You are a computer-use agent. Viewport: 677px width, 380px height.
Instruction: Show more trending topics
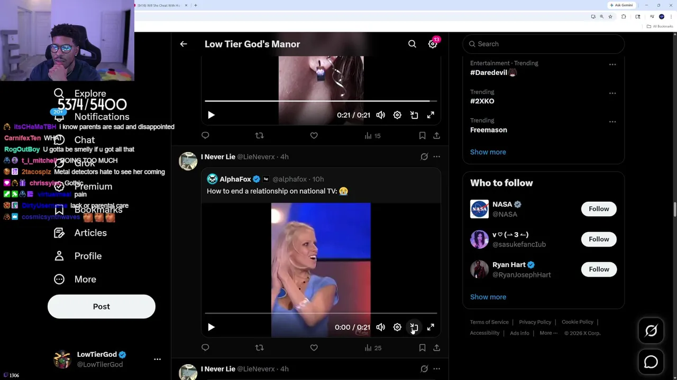click(488, 152)
